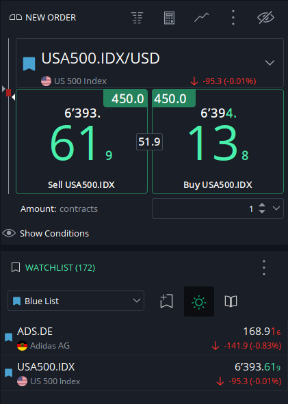Expand the USA500.IDX/USD instrument dropdown
The image size is (288, 404).
(x=270, y=63)
